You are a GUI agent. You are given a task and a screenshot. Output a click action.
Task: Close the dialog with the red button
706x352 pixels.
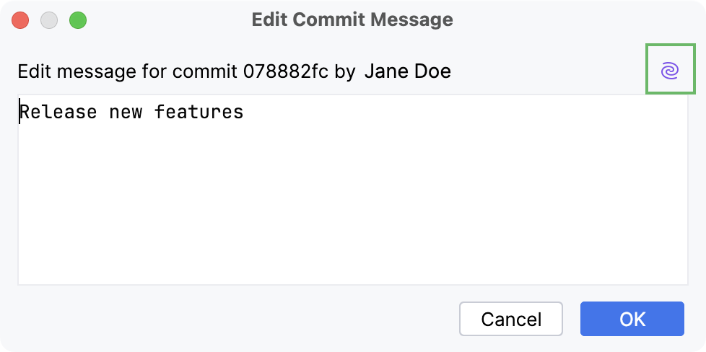point(21,20)
